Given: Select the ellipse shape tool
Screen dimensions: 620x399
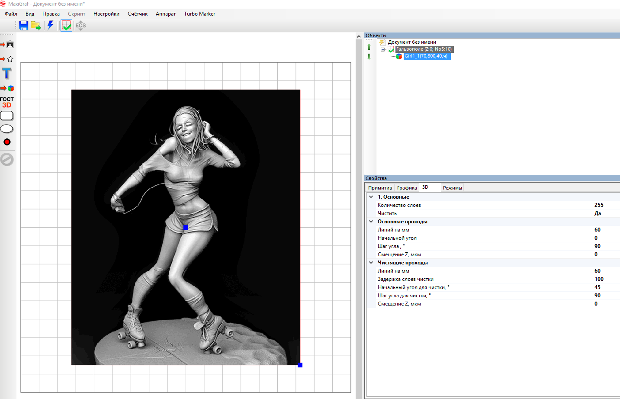Looking at the screenshot, I should pyautogui.click(x=7, y=129).
